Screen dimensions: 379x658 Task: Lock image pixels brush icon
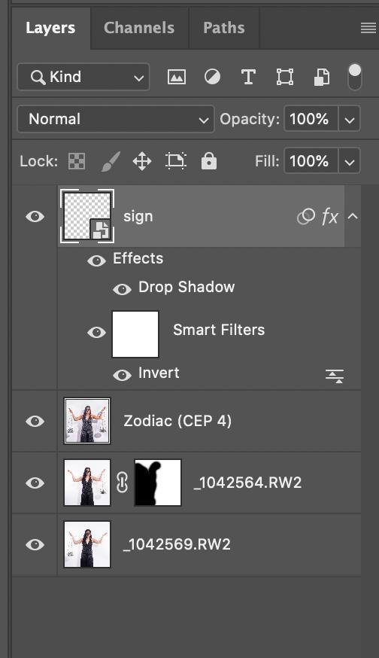(x=111, y=161)
